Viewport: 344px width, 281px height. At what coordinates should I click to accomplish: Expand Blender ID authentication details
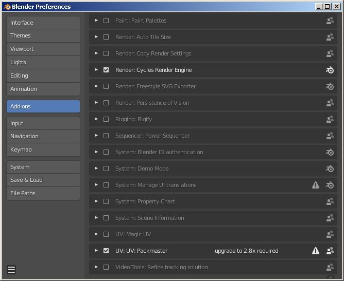(96, 152)
